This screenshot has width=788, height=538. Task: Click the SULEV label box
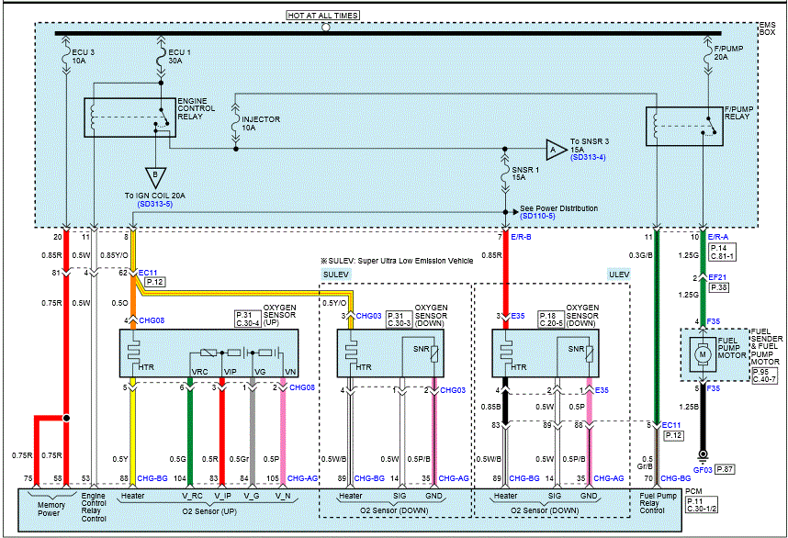334,275
